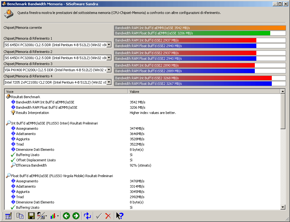This screenshot has height=222, width=290.
Task: Activate the context help pointer icon
Action: click(x=120, y=216)
